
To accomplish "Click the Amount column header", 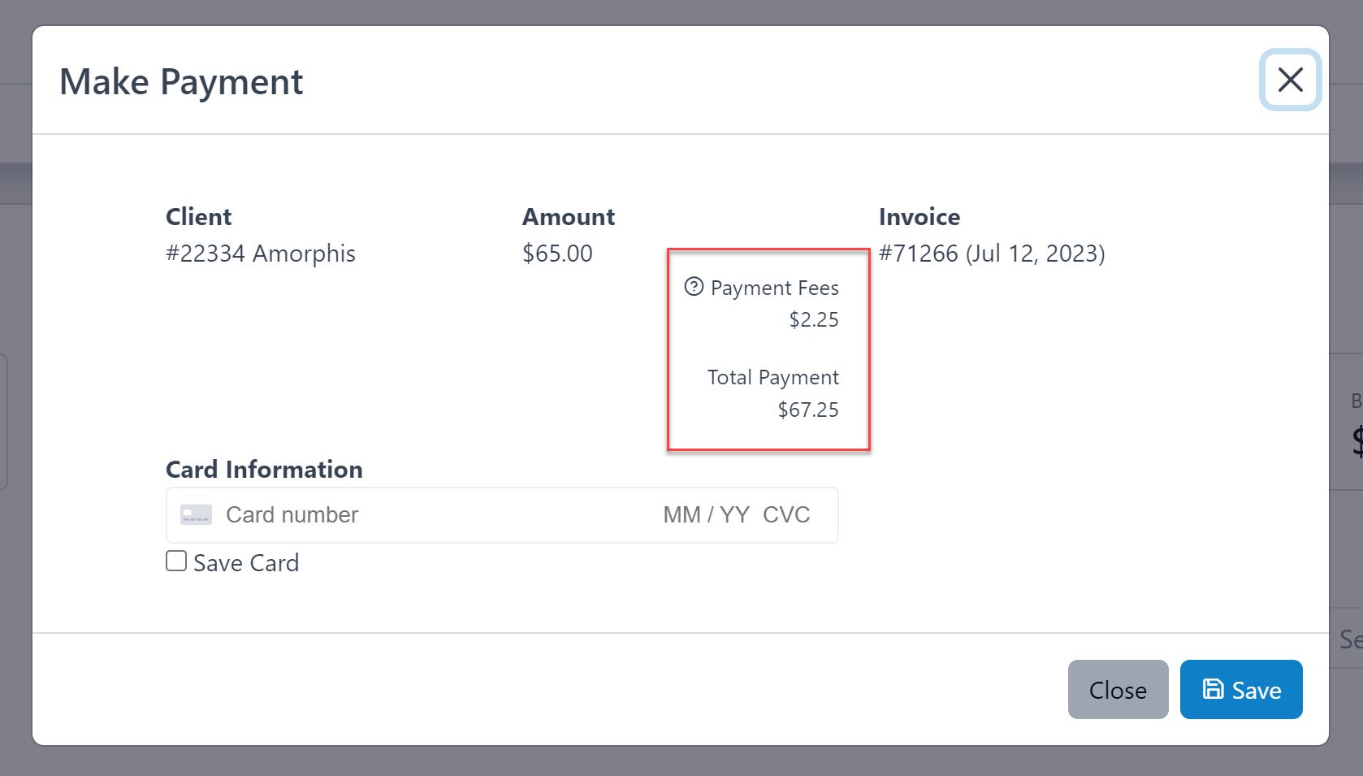I will pos(569,216).
